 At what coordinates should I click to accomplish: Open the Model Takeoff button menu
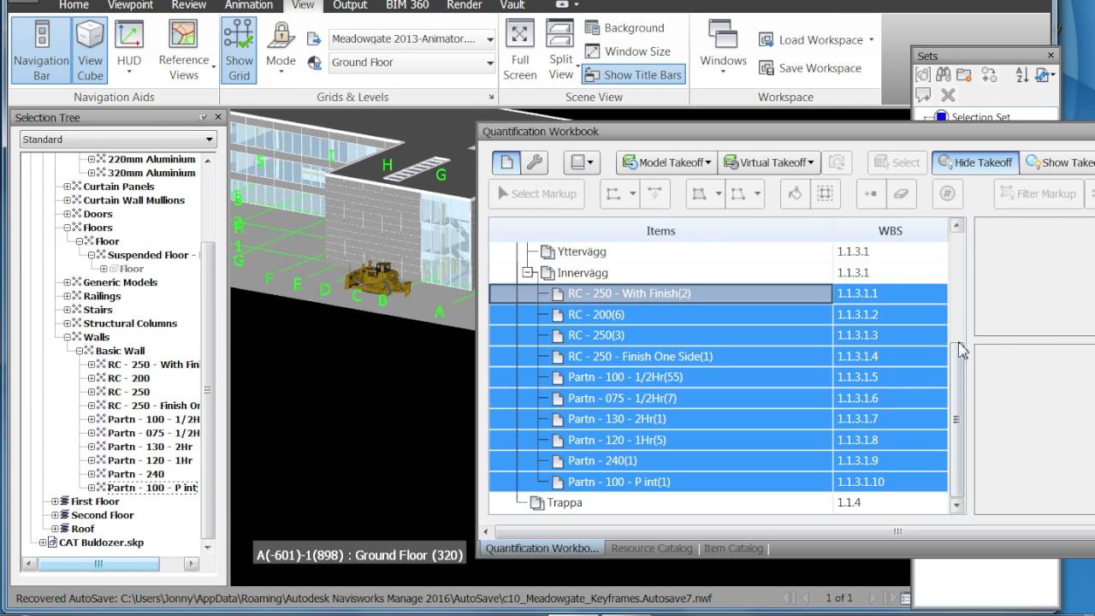(666, 163)
